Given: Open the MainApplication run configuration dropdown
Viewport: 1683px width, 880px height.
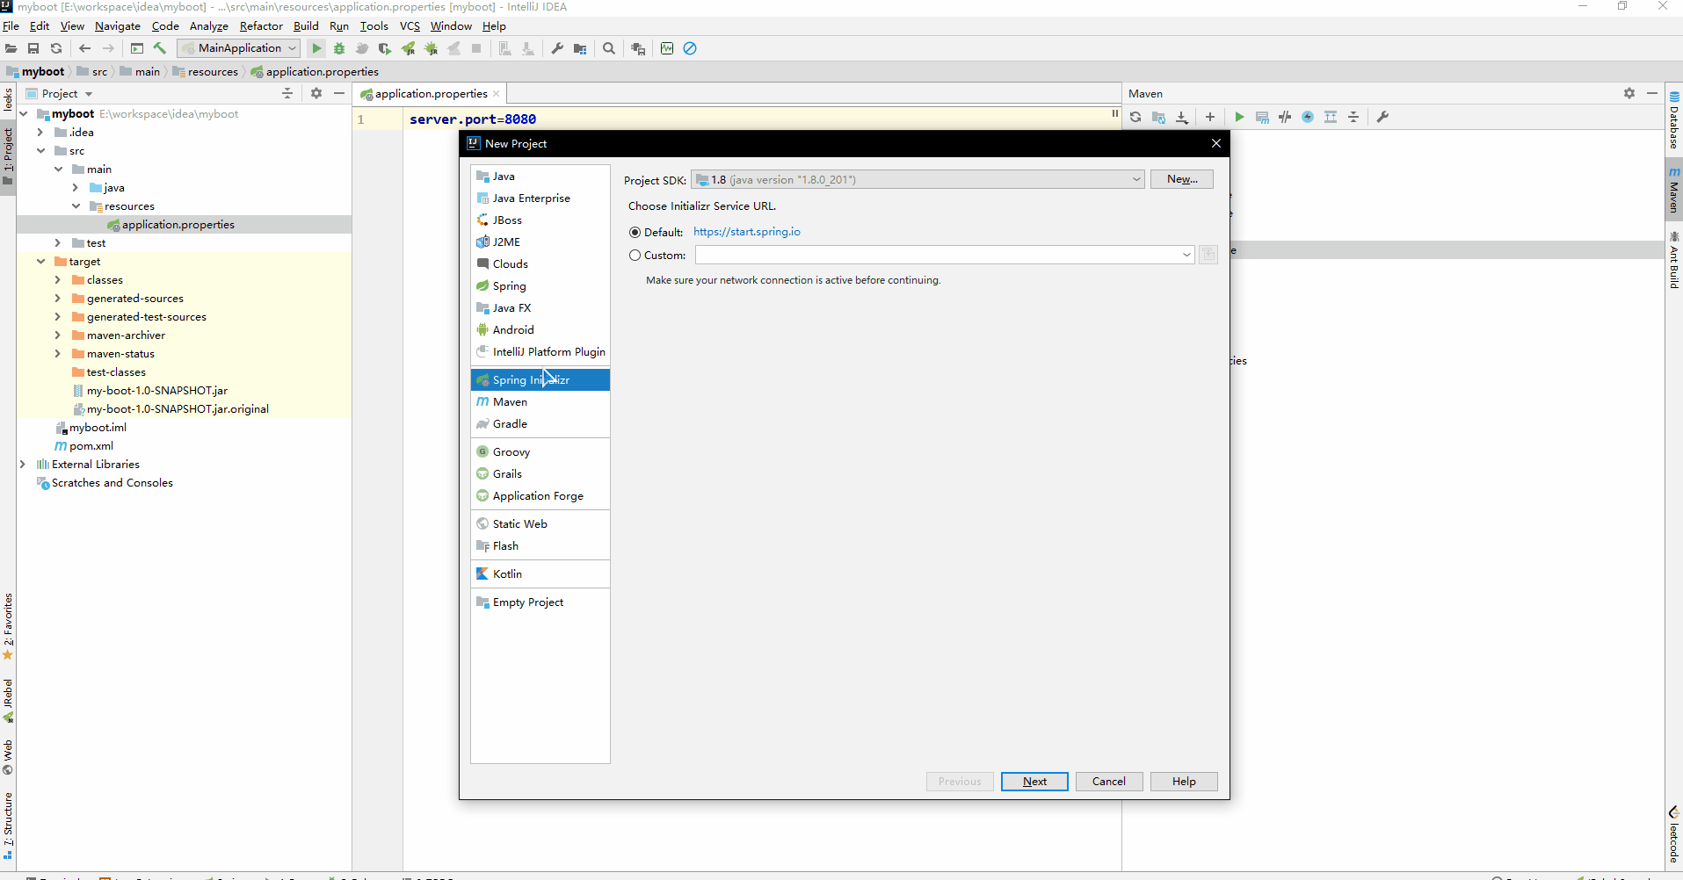Looking at the screenshot, I should click(x=240, y=48).
